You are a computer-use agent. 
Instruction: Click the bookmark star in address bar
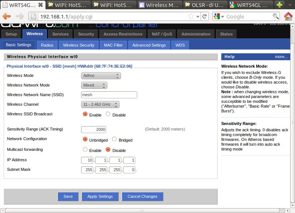click(x=191, y=16)
